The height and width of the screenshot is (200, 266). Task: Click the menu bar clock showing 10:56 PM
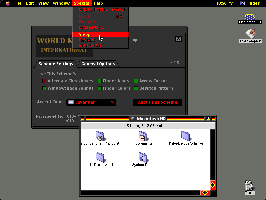tap(225, 3)
